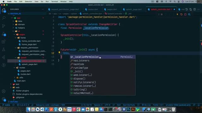Open the Run menu in menu bar
The height and width of the screenshot is (113, 202).
coord(47,2)
